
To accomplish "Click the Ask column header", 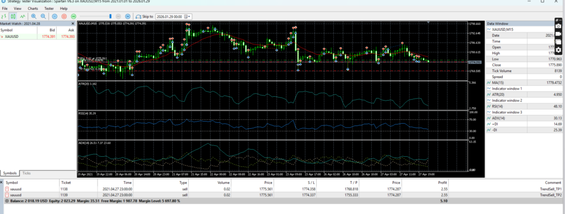I will tap(66, 30).
